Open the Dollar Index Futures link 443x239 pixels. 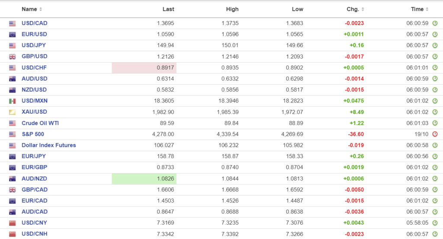48,145
